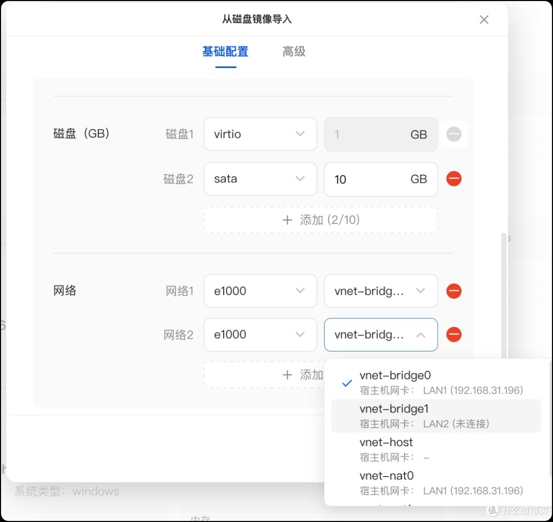Click the 磁盘2 size field showing 10
The height and width of the screenshot is (522, 553).
[x=381, y=179]
